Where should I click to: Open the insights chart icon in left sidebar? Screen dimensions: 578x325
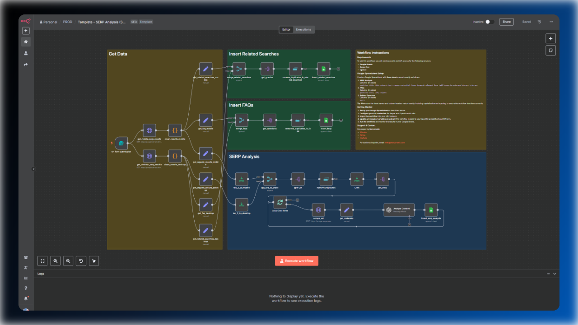(x=26, y=278)
